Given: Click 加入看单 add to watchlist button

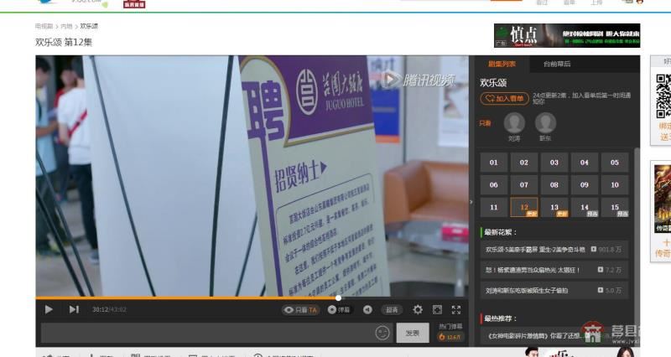Looking at the screenshot, I should (505, 98).
